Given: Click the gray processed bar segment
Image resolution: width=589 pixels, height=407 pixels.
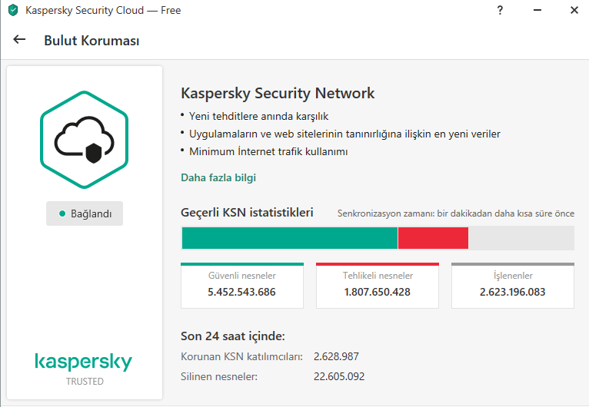Looking at the screenshot, I should click(x=521, y=238).
